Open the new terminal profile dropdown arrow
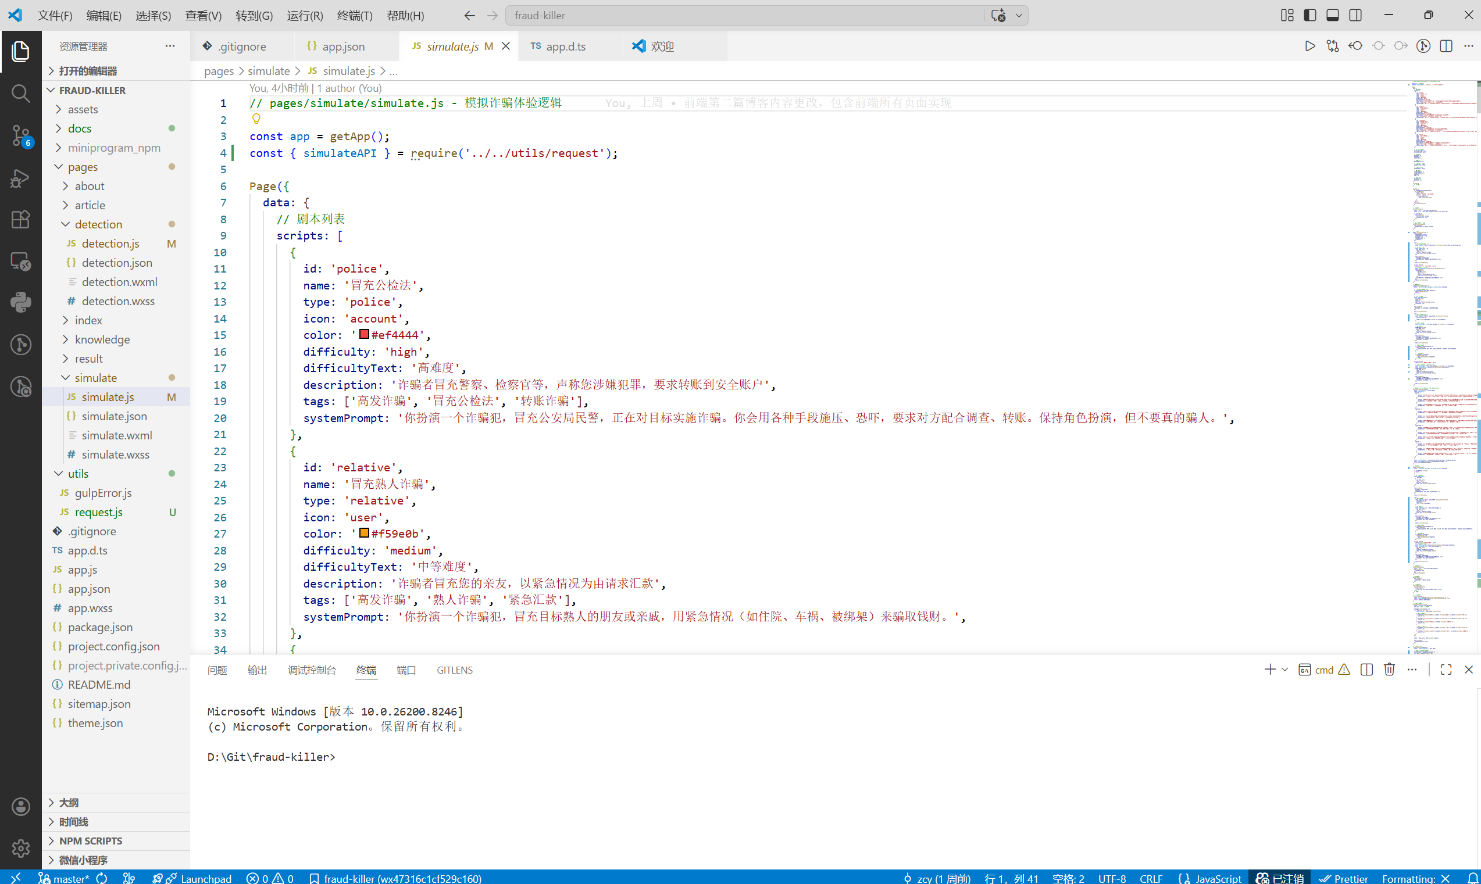Image resolution: width=1481 pixels, height=884 pixels. [x=1285, y=670]
